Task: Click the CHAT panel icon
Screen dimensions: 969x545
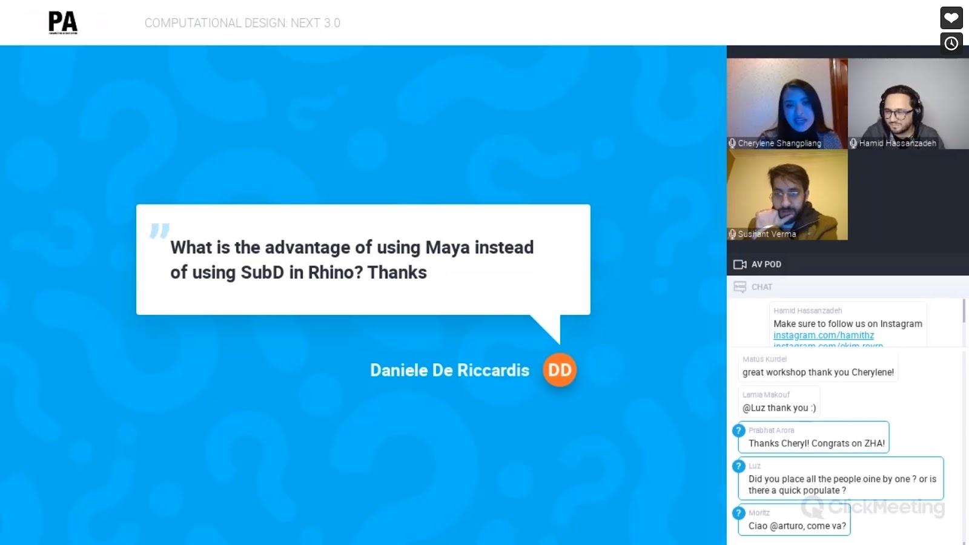Action: [739, 287]
